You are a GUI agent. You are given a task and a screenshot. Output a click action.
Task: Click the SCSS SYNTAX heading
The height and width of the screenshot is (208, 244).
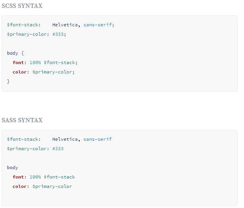(x=22, y=6)
